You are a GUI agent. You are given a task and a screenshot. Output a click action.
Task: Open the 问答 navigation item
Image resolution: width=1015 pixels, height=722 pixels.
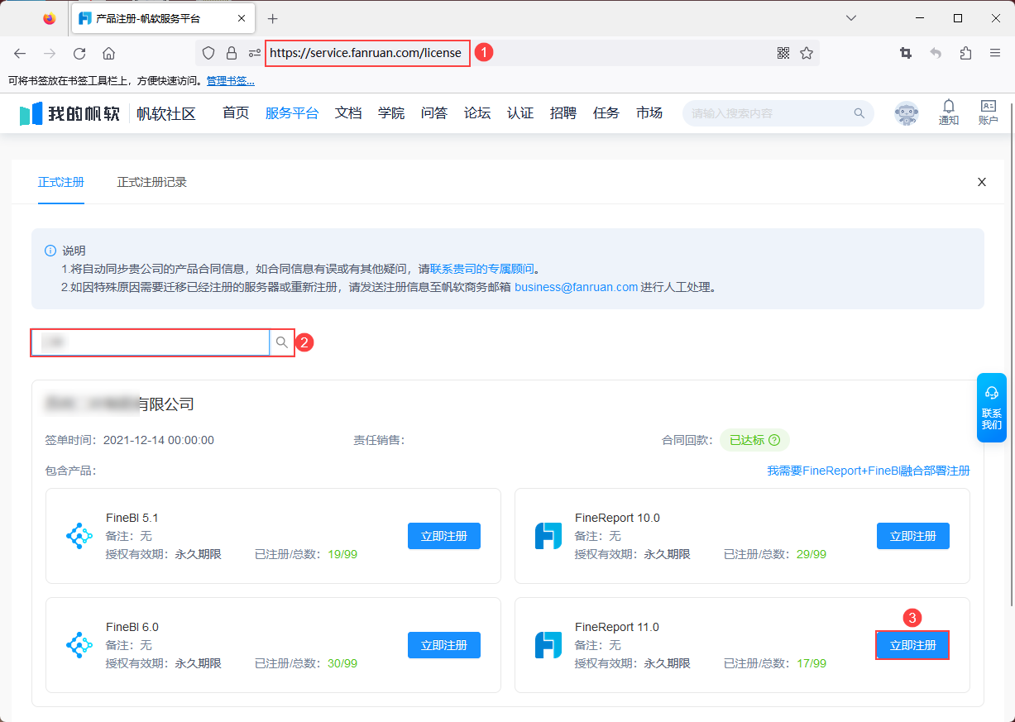434,113
